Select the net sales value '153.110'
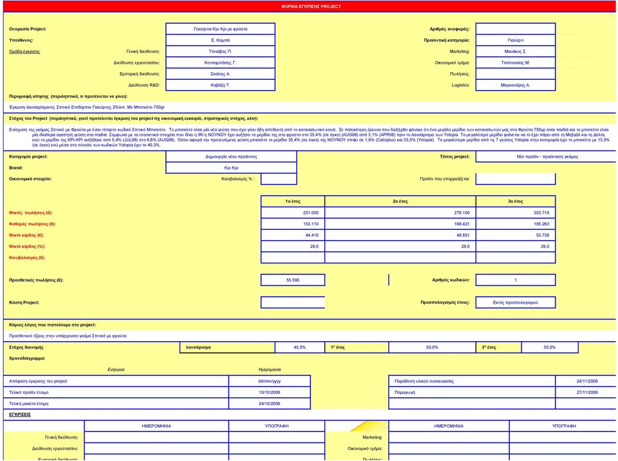The height and width of the screenshot is (461, 618). [293, 223]
